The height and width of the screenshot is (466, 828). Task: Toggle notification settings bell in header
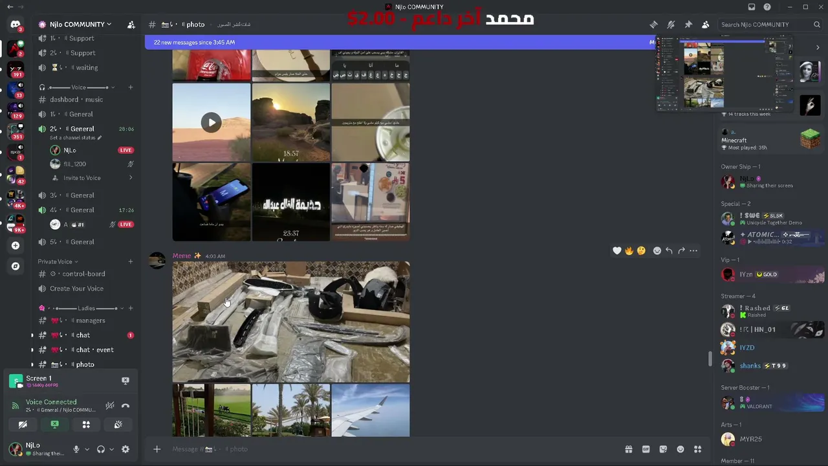point(671,25)
